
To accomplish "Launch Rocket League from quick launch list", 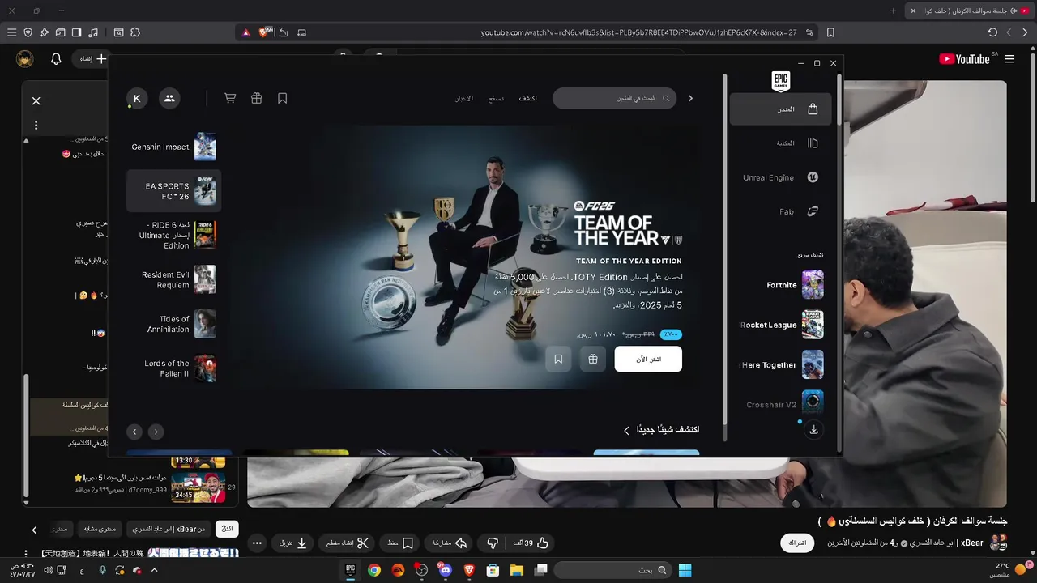I will (780, 325).
